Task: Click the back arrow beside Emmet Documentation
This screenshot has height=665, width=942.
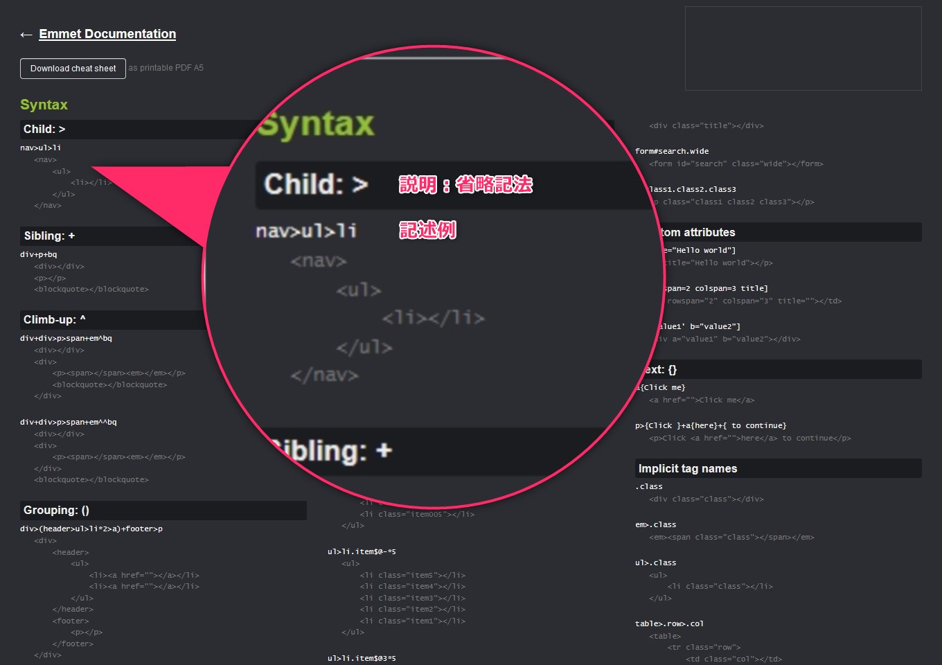Action: click(x=26, y=35)
